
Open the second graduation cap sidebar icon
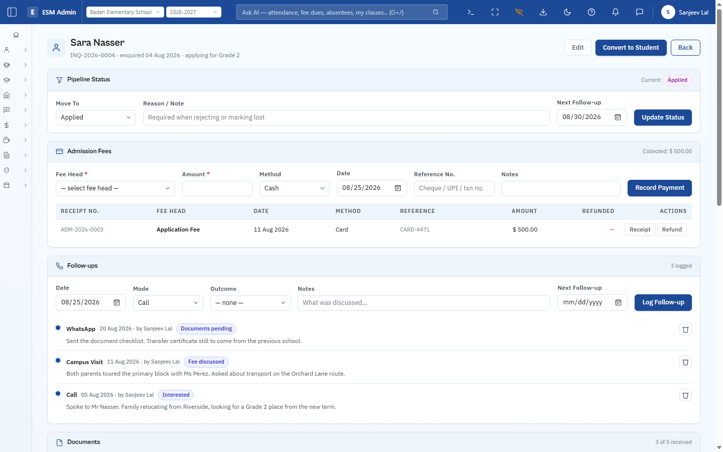(x=7, y=80)
